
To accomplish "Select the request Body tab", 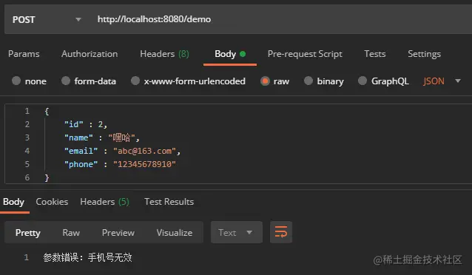I will tap(230, 54).
